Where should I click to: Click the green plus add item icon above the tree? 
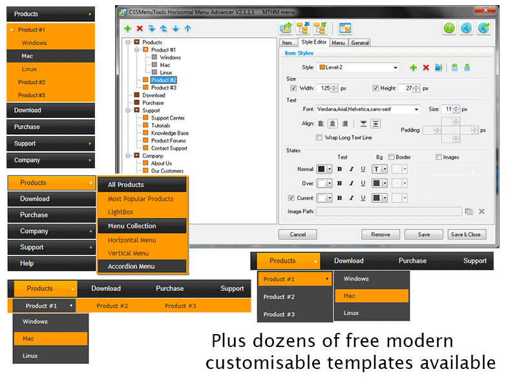click(127, 28)
